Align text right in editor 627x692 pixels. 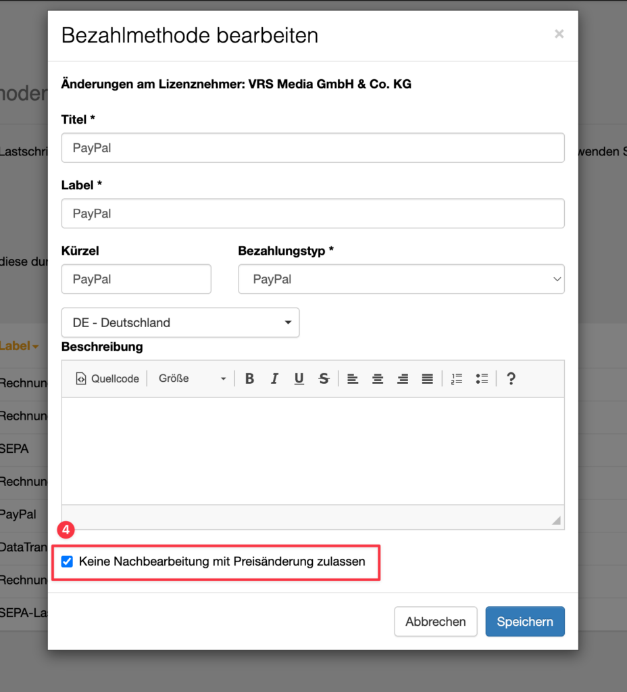tap(403, 378)
